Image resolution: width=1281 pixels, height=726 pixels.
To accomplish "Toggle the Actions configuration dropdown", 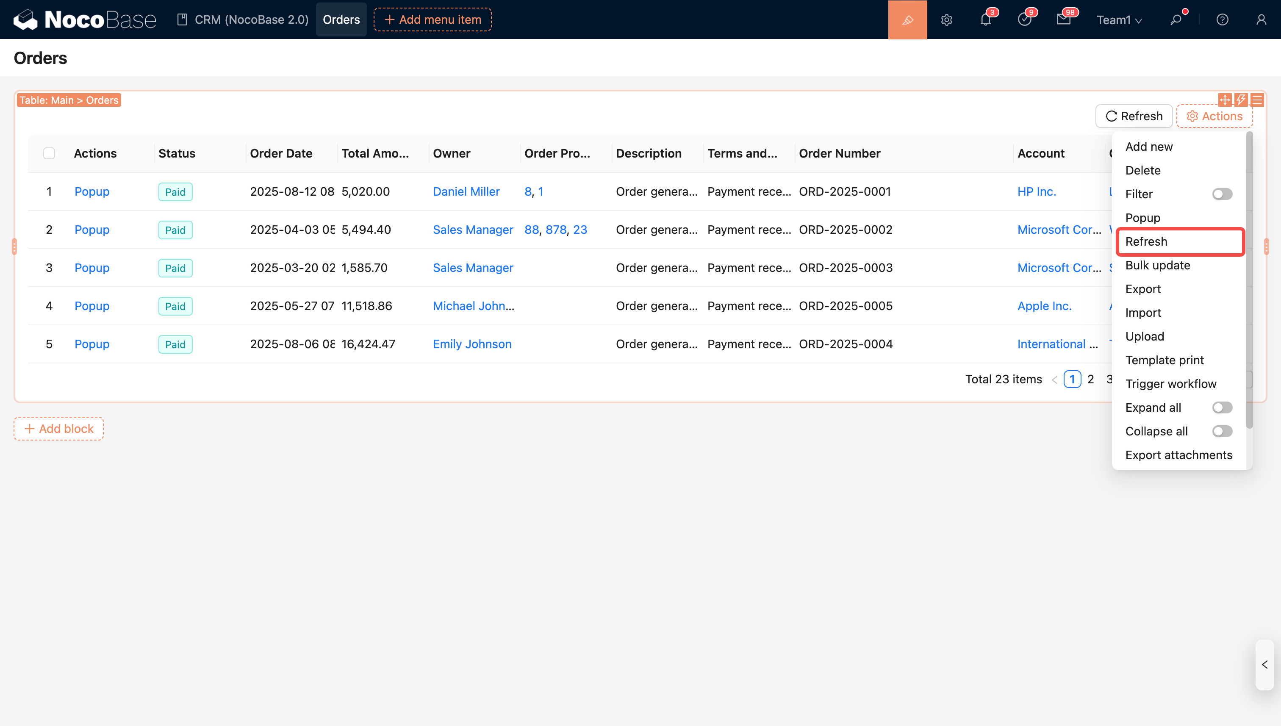I will click(x=1214, y=116).
